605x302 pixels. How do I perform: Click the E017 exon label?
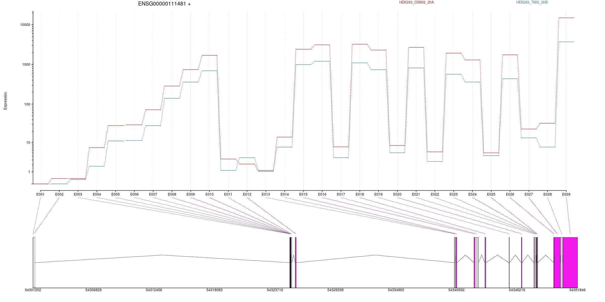point(341,194)
